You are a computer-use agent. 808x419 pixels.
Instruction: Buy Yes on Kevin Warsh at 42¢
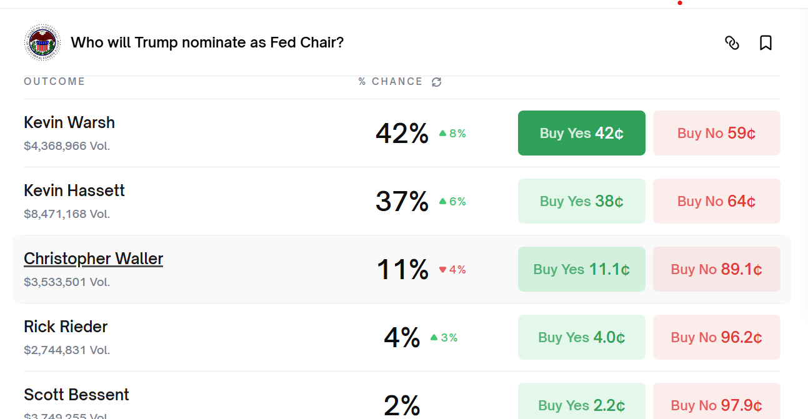(x=581, y=133)
